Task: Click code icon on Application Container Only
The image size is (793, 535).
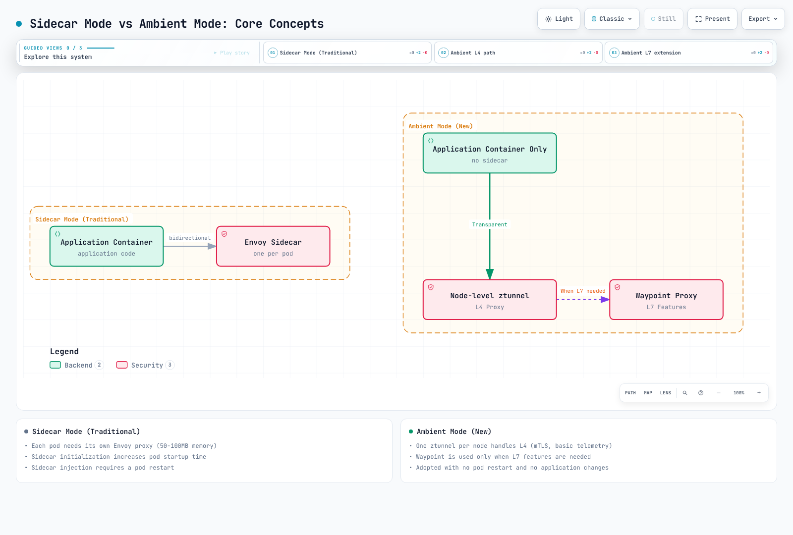Action: point(431,141)
